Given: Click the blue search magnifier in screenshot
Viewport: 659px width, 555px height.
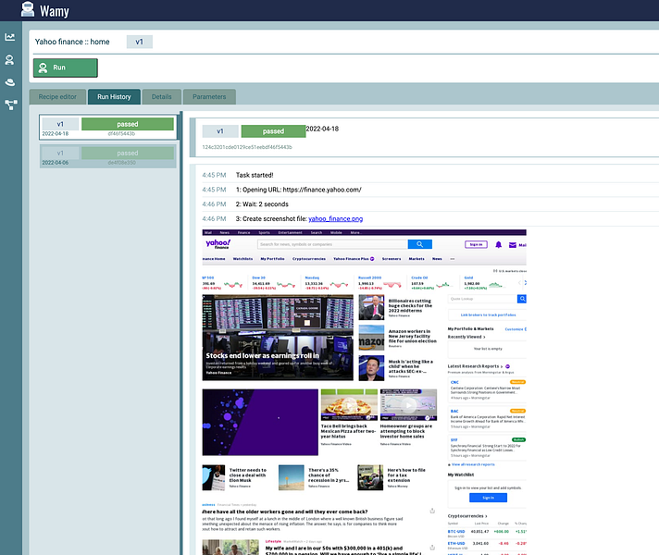Looking at the screenshot, I should (420, 244).
